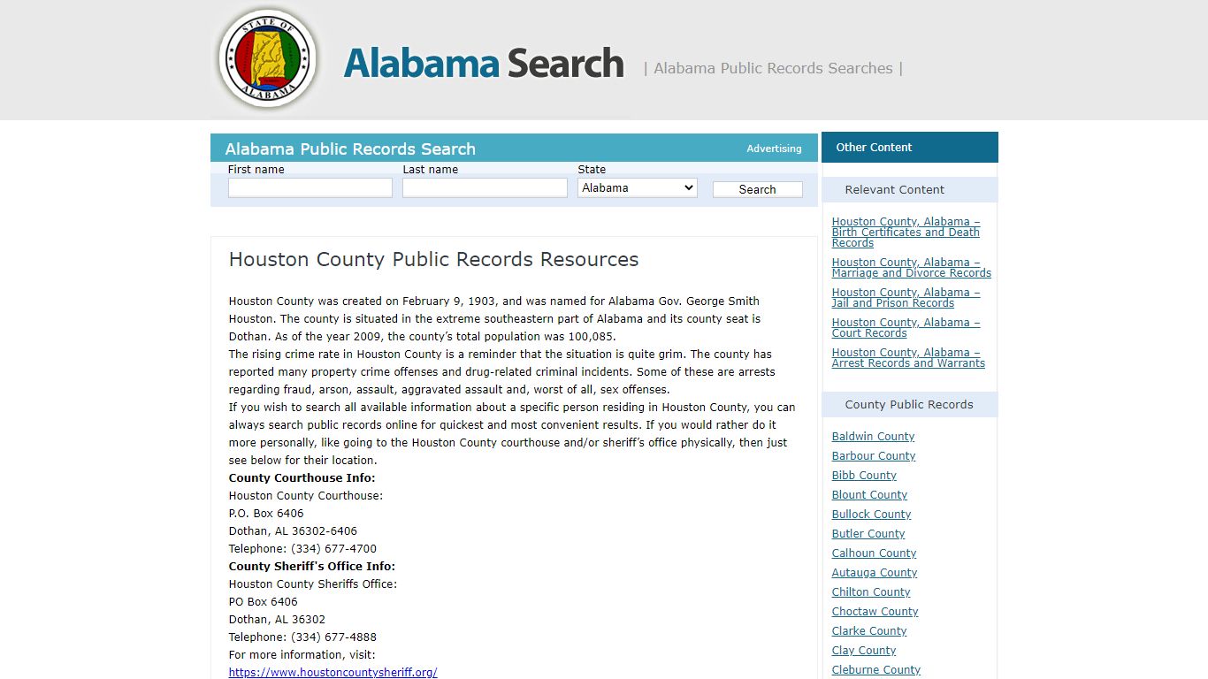The height and width of the screenshot is (679, 1208).
Task: Go to Cleburne County records
Action: click(x=876, y=670)
